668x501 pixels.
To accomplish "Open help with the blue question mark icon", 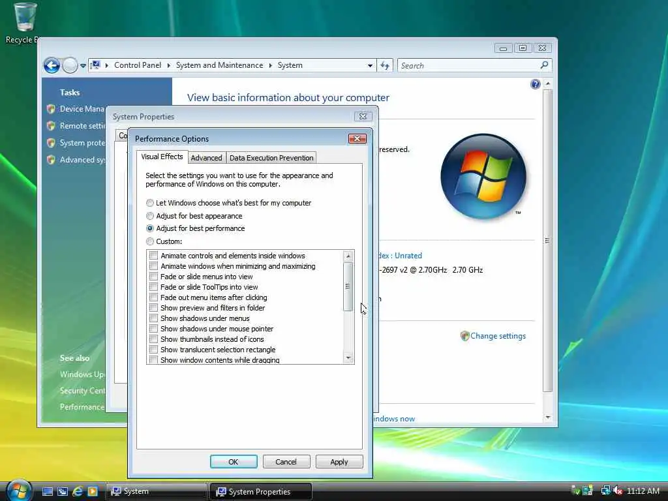I will pyautogui.click(x=536, y=84).
